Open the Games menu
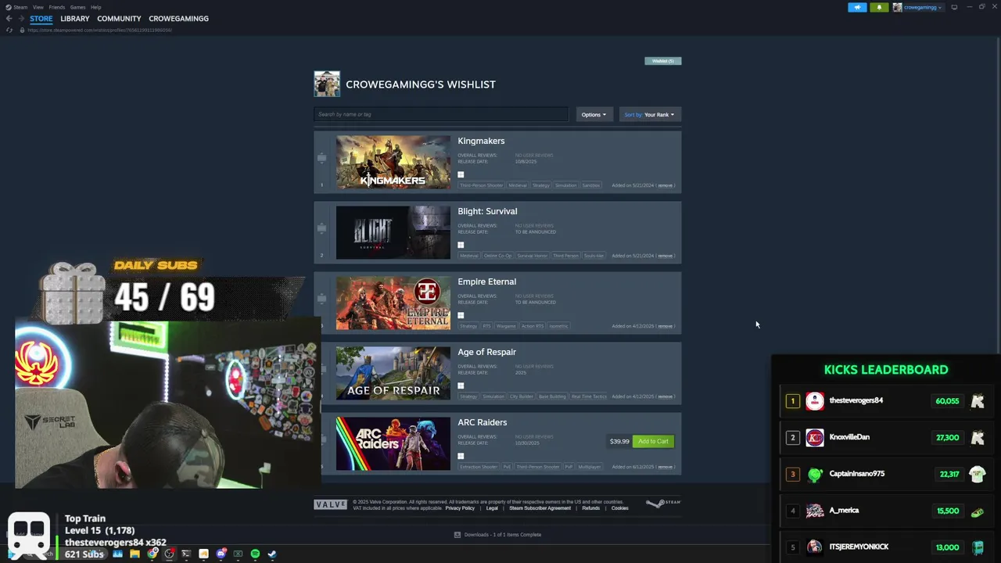 click(x=77, y=7)
